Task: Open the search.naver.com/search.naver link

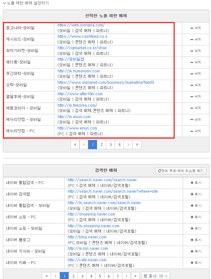Action: 102,180
